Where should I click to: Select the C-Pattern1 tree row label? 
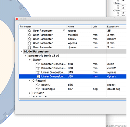pyautogui.click(x=39, y=81)
